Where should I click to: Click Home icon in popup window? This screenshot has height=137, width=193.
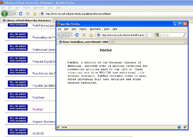[x=91, y=35]
